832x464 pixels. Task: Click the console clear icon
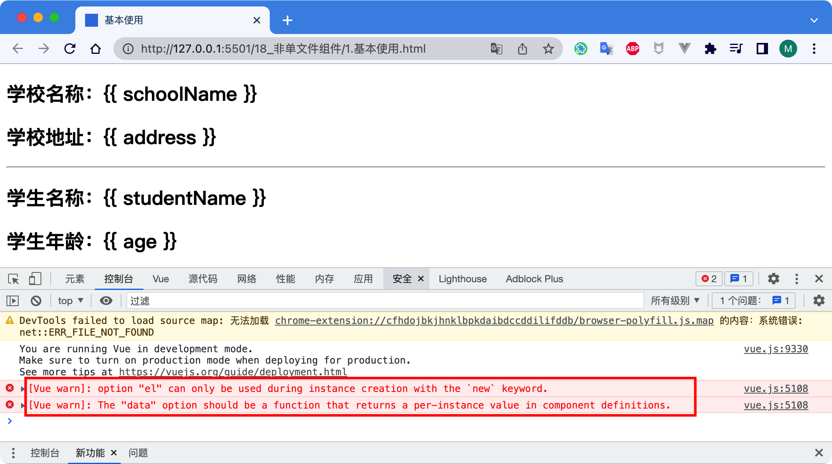[36, 300]
